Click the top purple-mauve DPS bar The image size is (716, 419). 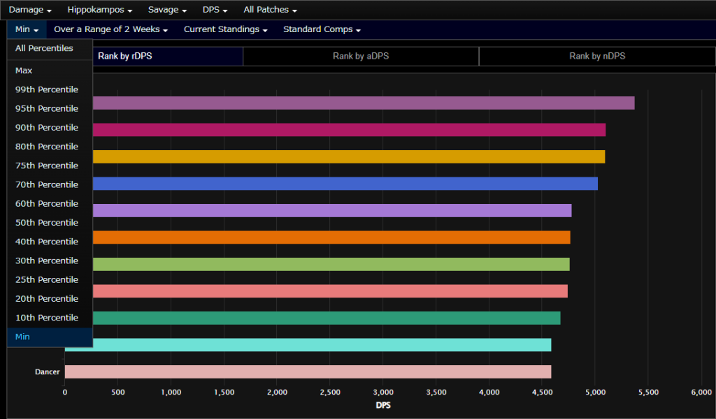[364, 103]
